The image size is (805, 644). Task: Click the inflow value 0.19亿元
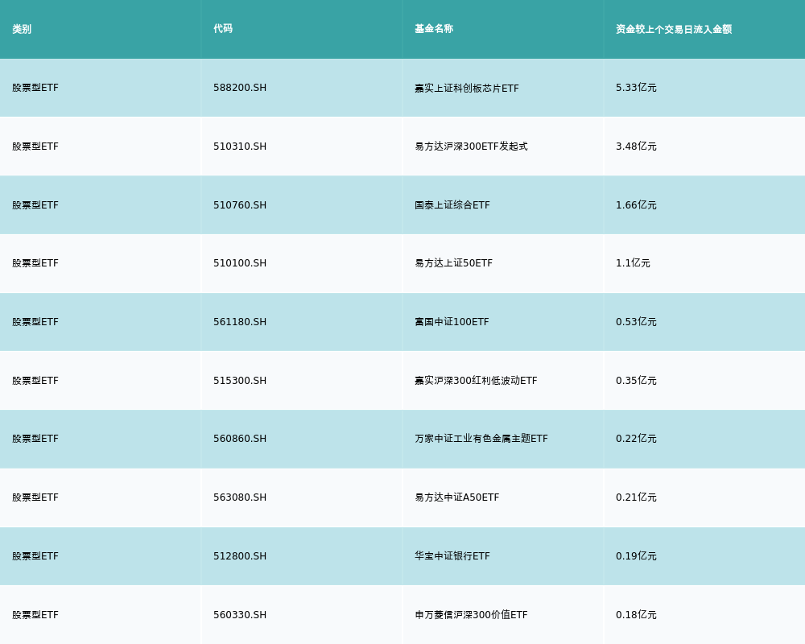click(x=636, y=556)
